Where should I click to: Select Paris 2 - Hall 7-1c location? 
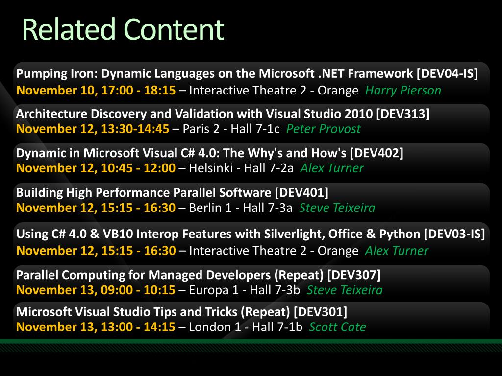point(231,129)
